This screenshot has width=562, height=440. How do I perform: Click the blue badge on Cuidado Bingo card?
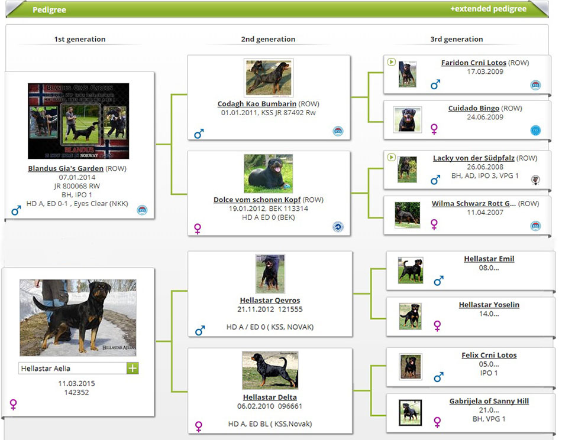(x=535, y=131)
